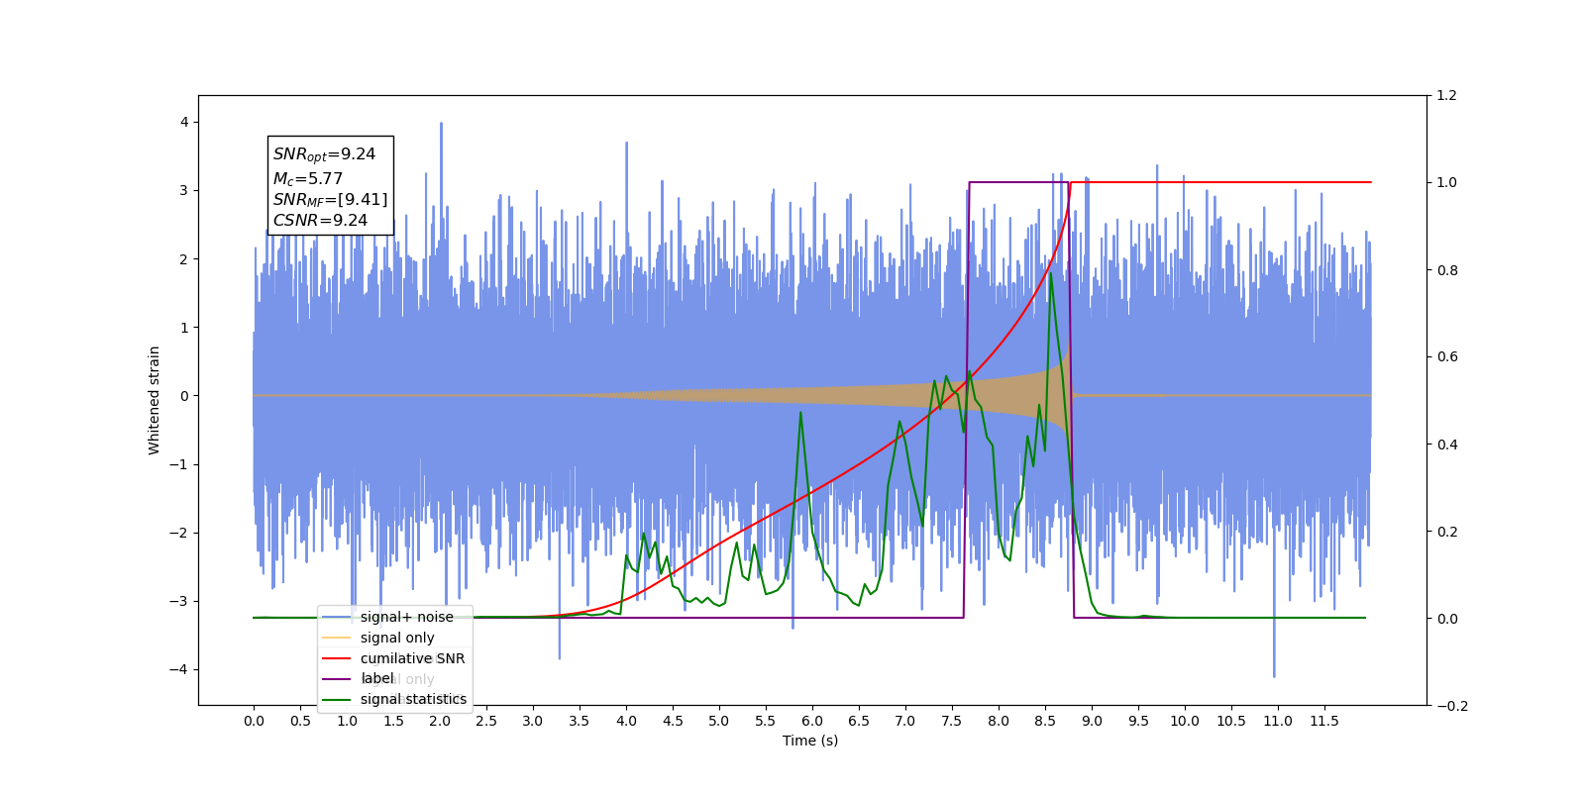Click the −3 tick on the strain axis
The height and width of the screenshot is (792, 1585).
tap(179, 601)
